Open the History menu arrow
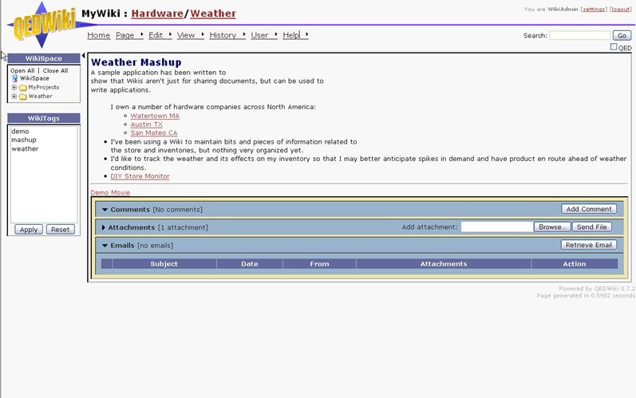The image size is (636, 398). tap(243, 34)
